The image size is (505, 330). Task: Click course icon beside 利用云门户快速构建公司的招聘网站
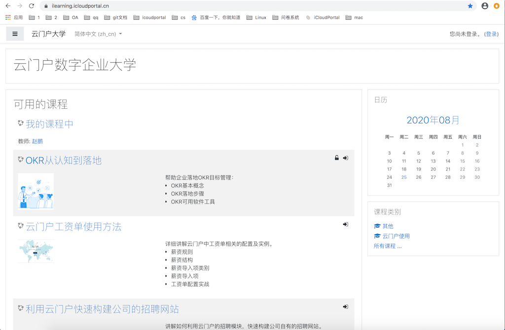pos(21,308)
